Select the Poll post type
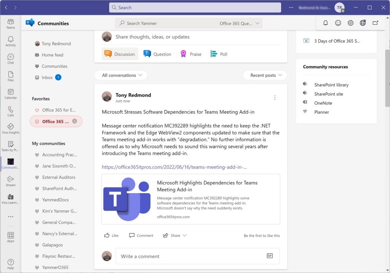The image size is (390, 273). [219, 54]
